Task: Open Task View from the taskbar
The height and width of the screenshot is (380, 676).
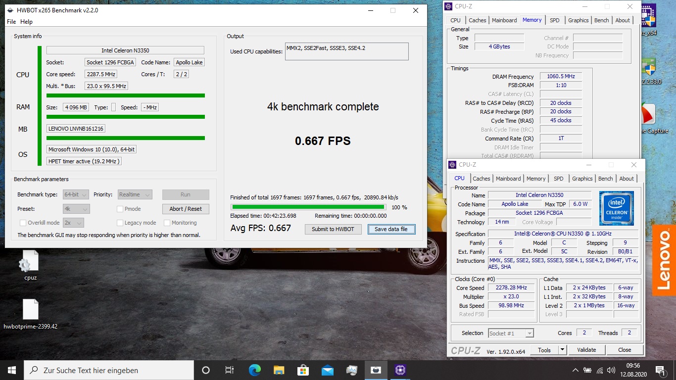Action: coord(230,370)
